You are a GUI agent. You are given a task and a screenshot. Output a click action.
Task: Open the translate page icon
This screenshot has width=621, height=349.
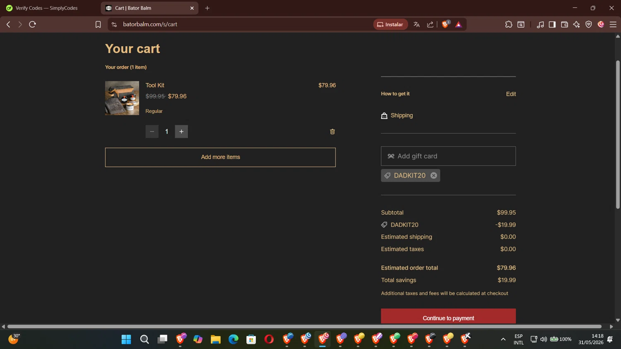pyautogui.click(x=417, y=24)
